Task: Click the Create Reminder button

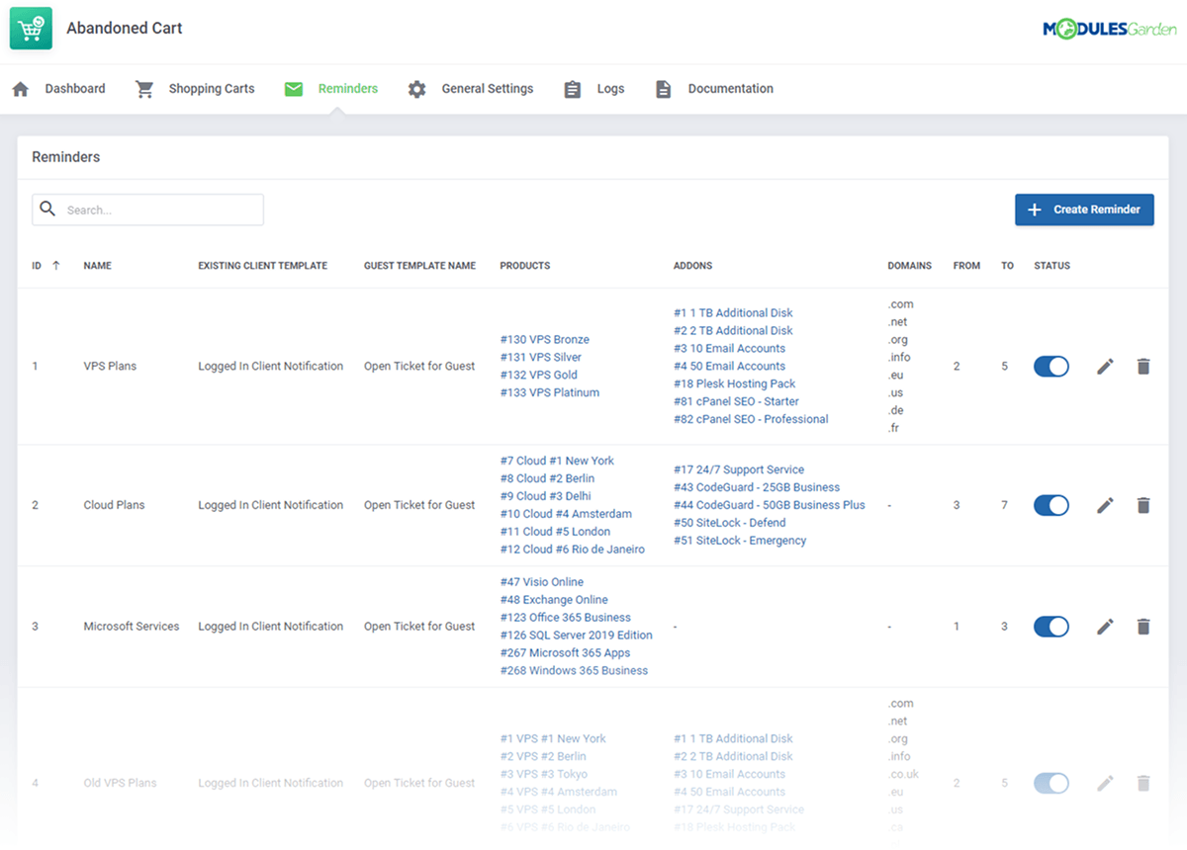Action: click(x=1084, y=210)
